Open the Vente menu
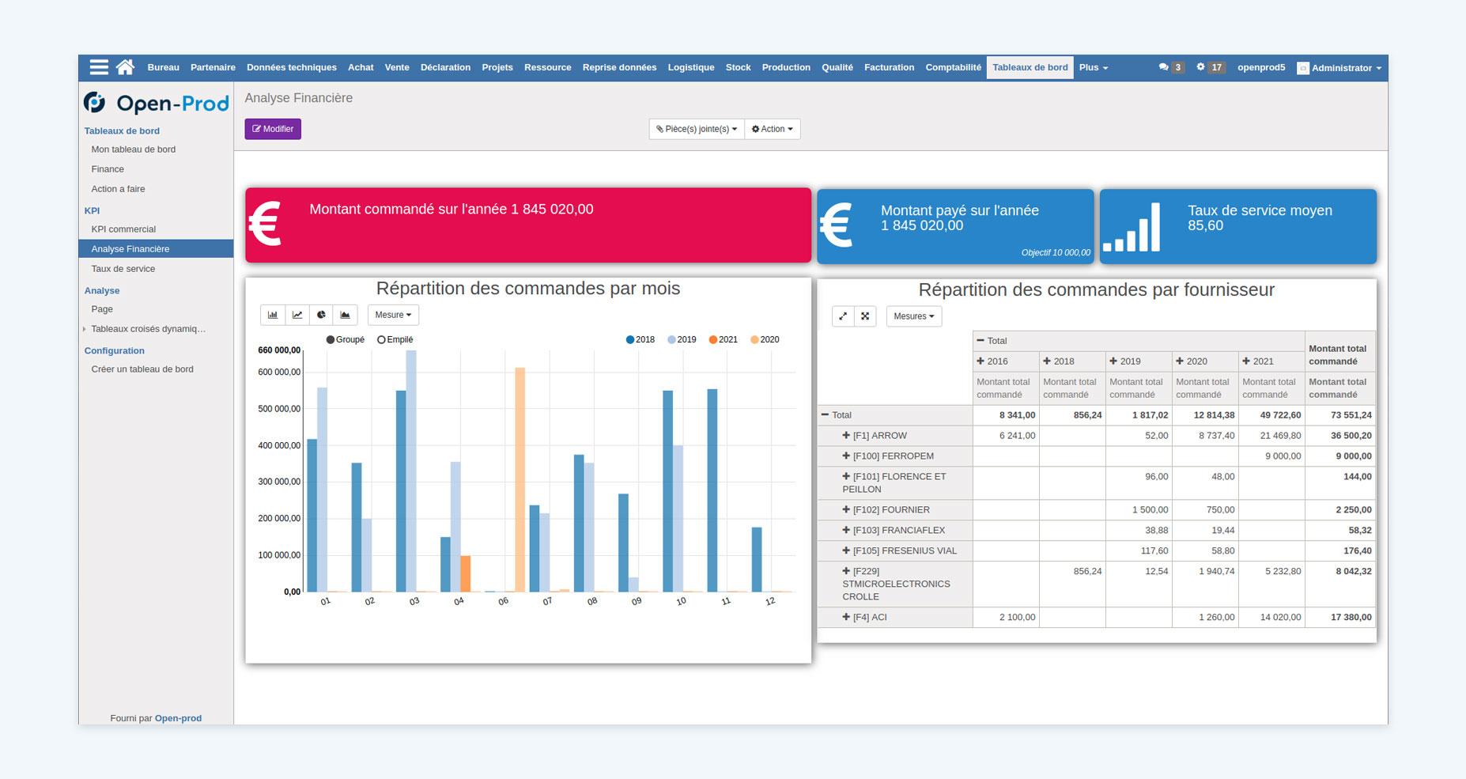The image size is (1466, 779). coord(397,67)
